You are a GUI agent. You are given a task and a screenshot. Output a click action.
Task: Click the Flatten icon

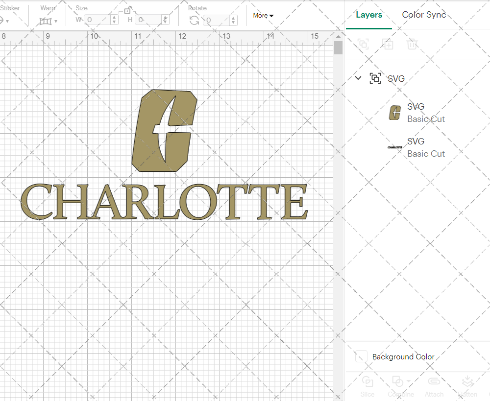pyautogui.click(x=467, y=381)
